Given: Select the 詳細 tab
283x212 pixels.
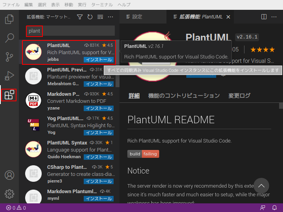Looking at the screenshot, I should click(134, 96).
